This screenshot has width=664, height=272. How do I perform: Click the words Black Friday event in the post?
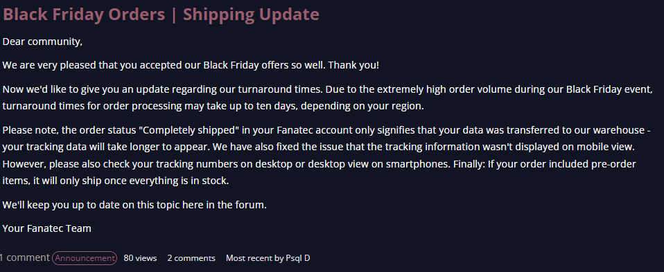pyautogui.click(x=609, y=90)
